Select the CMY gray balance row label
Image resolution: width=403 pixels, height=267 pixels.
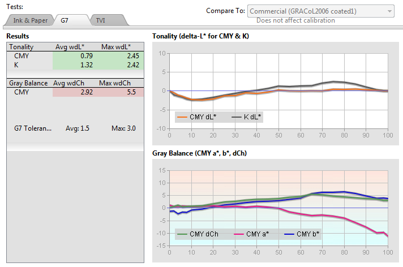(22, 92)
